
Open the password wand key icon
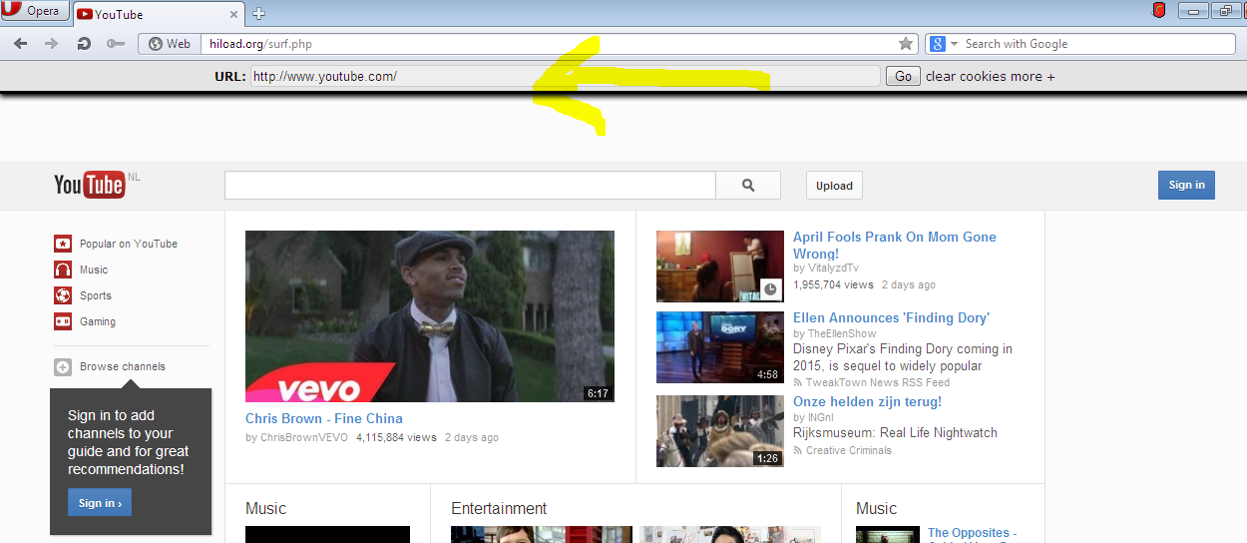[116, 44]
